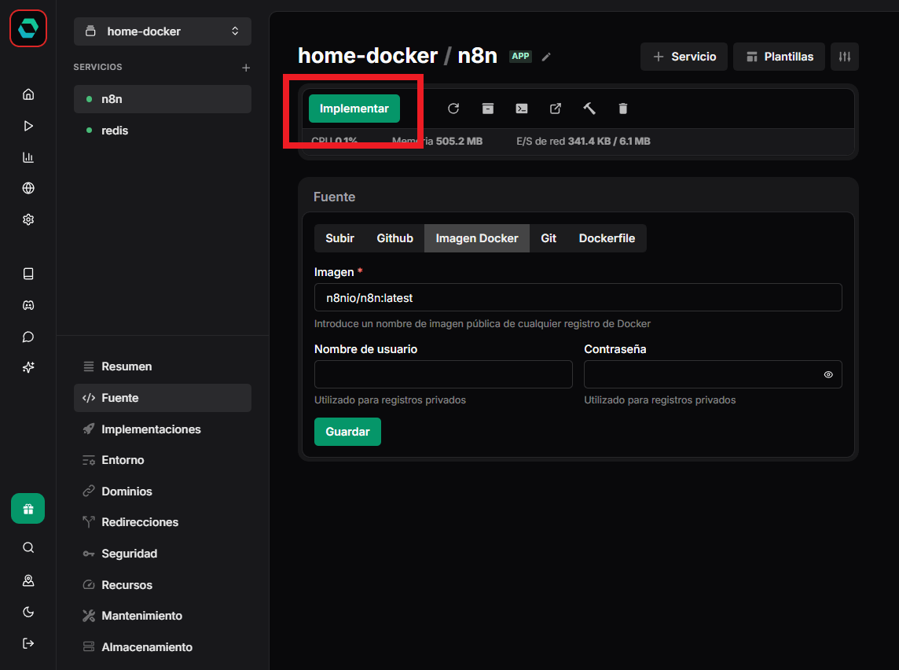The height and width of the screenshot is (670, 899).
Task: Click the Easypanel logo icon
Action: click(28, 28)
